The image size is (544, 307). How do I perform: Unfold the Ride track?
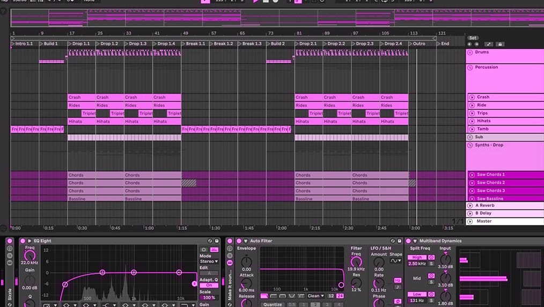click(x=472, y=105)
